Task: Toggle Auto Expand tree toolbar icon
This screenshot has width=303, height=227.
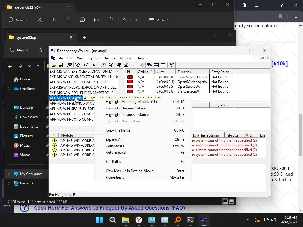Action: [78, 65]
